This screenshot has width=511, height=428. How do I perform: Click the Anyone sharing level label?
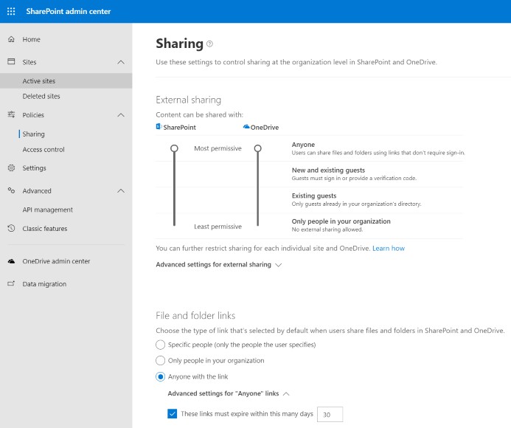click(303, 145)
